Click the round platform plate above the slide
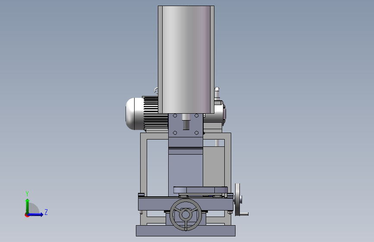374x242 pixels. (x=200, y=190)
